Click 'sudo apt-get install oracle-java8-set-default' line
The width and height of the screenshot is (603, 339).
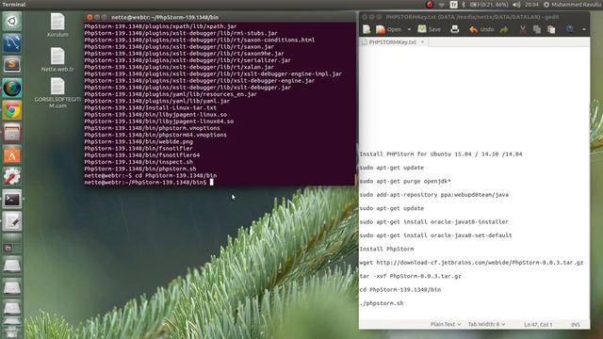[x=435, y=235]
